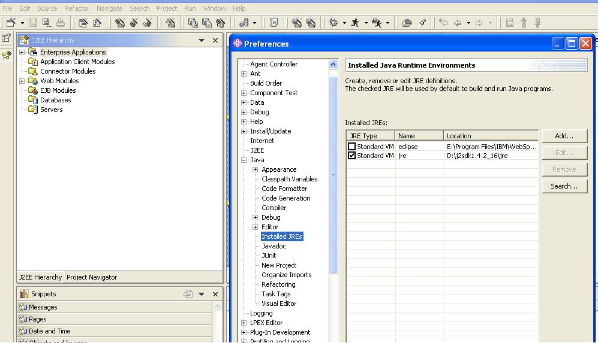Open the Messages snippets drawer
Image resolution: width=598 pixels, height=343 pixels.
115,307
